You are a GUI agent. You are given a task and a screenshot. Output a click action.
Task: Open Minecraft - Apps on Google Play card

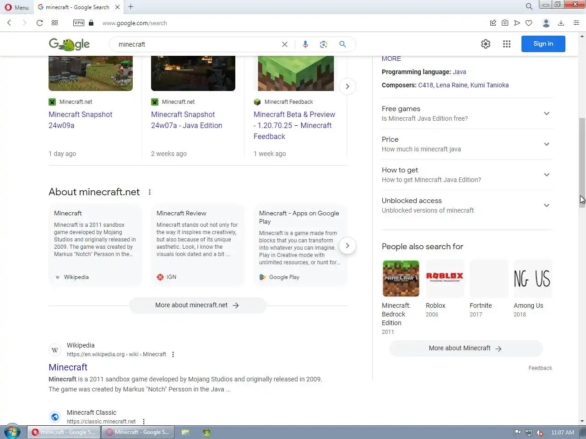pyautogui.click(x=300, y=246)
